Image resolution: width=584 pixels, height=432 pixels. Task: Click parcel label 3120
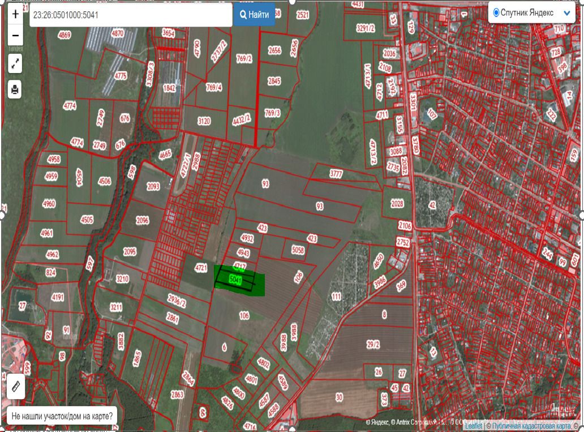point(204,121)
